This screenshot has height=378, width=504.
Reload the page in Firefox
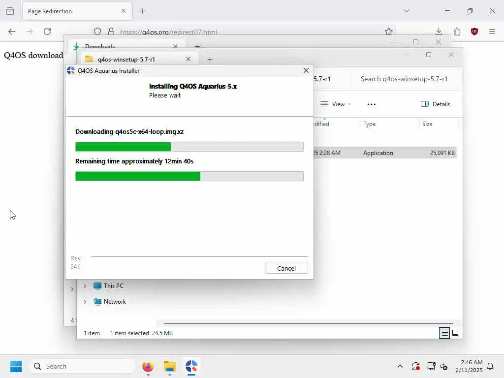47,31
